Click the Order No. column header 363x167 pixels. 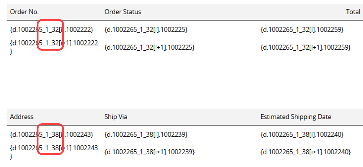24,12
